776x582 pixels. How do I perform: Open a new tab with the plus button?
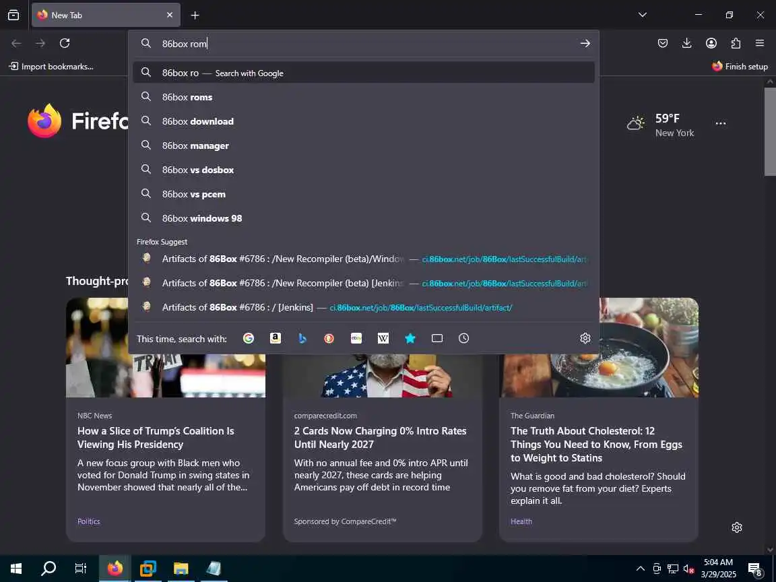(x=195, y=15)
